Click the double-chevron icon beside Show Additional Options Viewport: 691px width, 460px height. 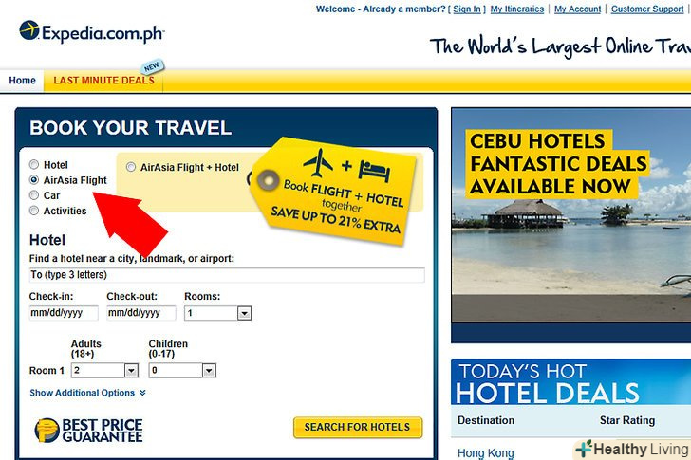[142, 393]
